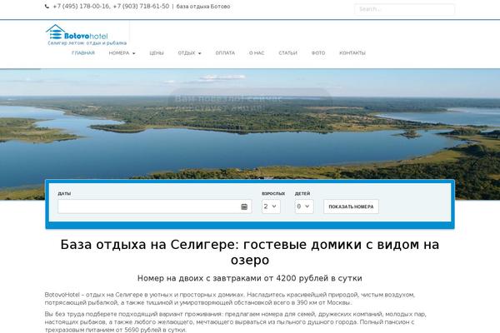Open the О НАС menu item
500x333 pixels.
coord(257,53)
